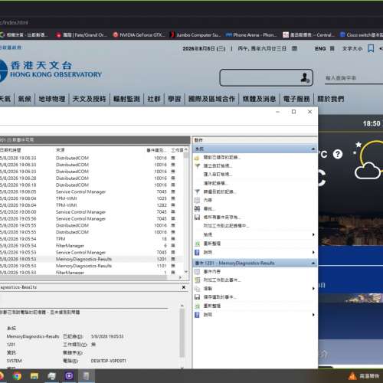Click the filter current log funnel icon

click(197, 191)
